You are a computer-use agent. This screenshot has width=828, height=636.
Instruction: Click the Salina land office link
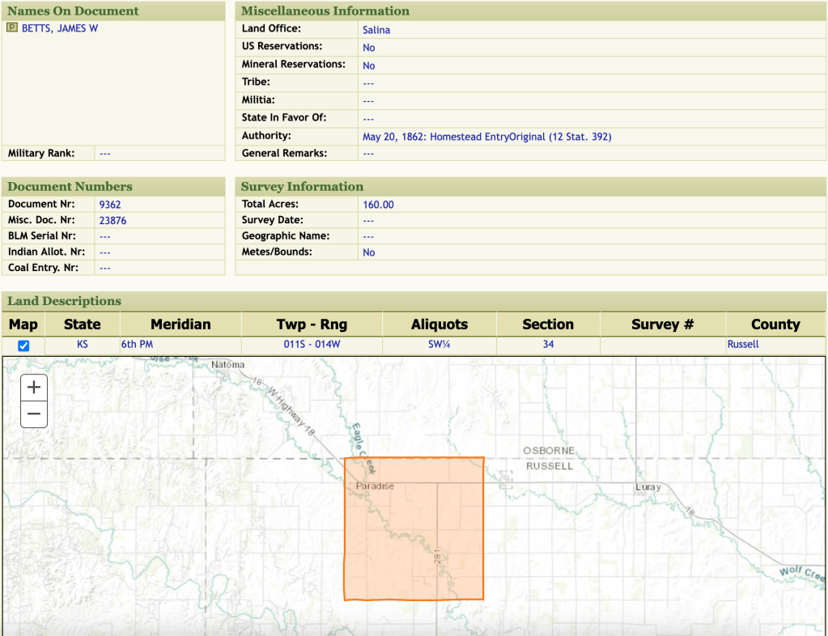click(376, 30)
